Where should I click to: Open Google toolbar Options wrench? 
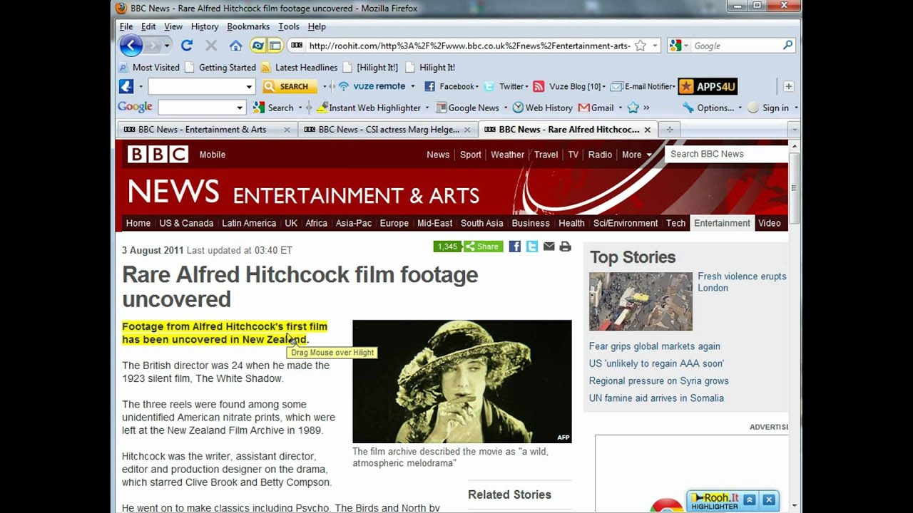coord(708,108)
